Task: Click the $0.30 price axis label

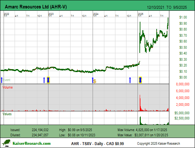Action: pos(183,59)
